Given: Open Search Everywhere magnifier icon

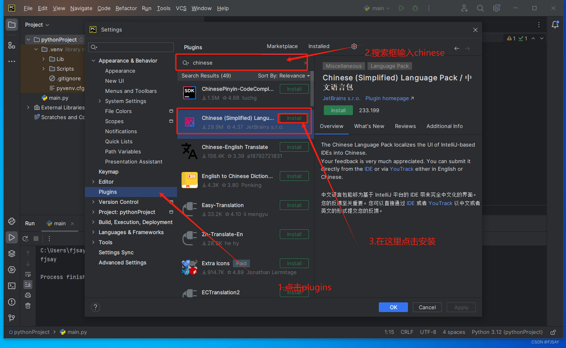Looking at the screenshot, I should (480, 8).
